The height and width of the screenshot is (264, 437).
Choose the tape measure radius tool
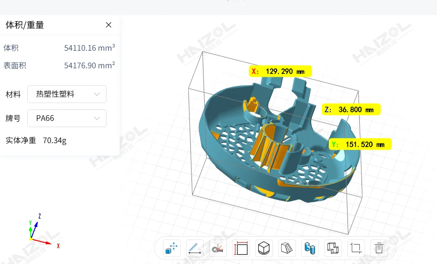coord(218,248)
